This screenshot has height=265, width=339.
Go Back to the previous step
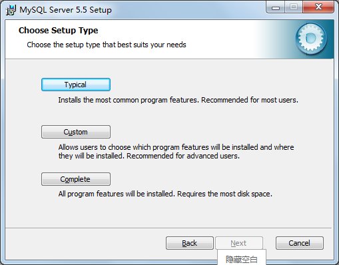pyautogui.click(x=190, y=243)
